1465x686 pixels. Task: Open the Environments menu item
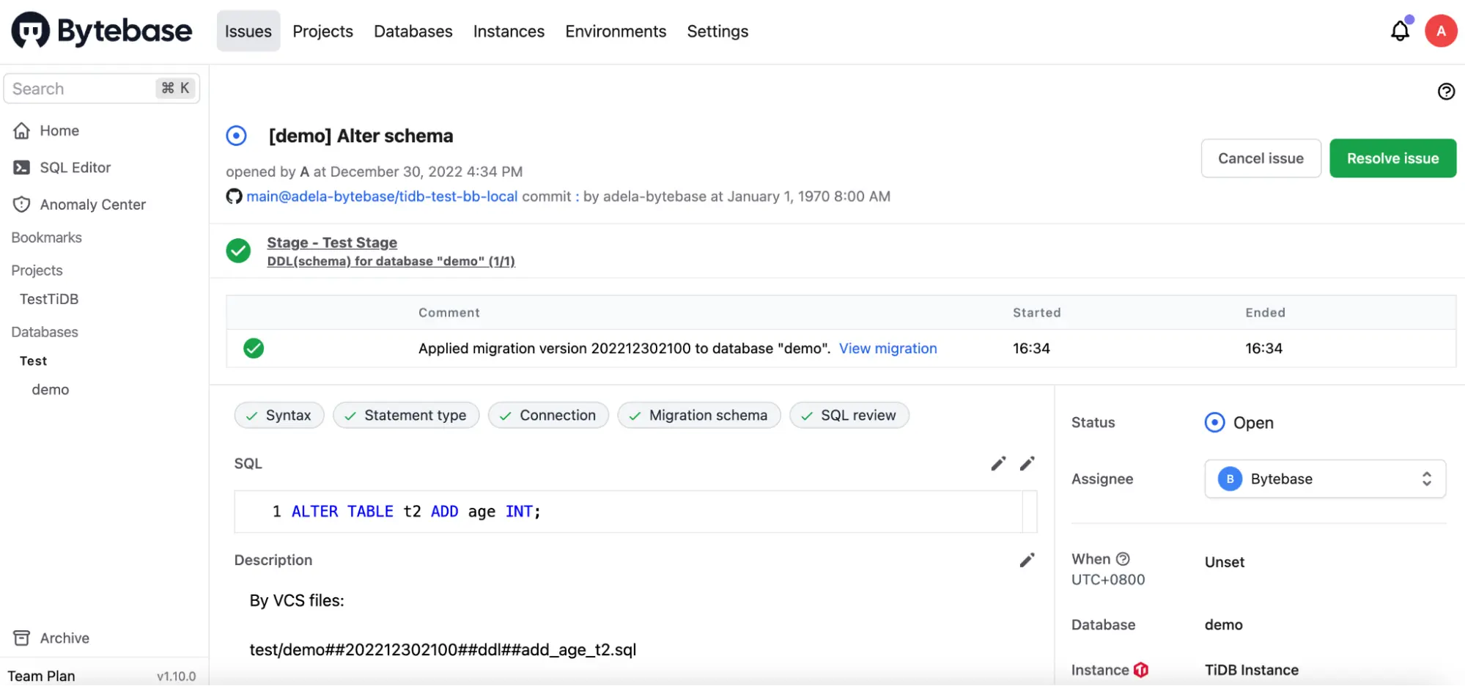coord(615,31)
